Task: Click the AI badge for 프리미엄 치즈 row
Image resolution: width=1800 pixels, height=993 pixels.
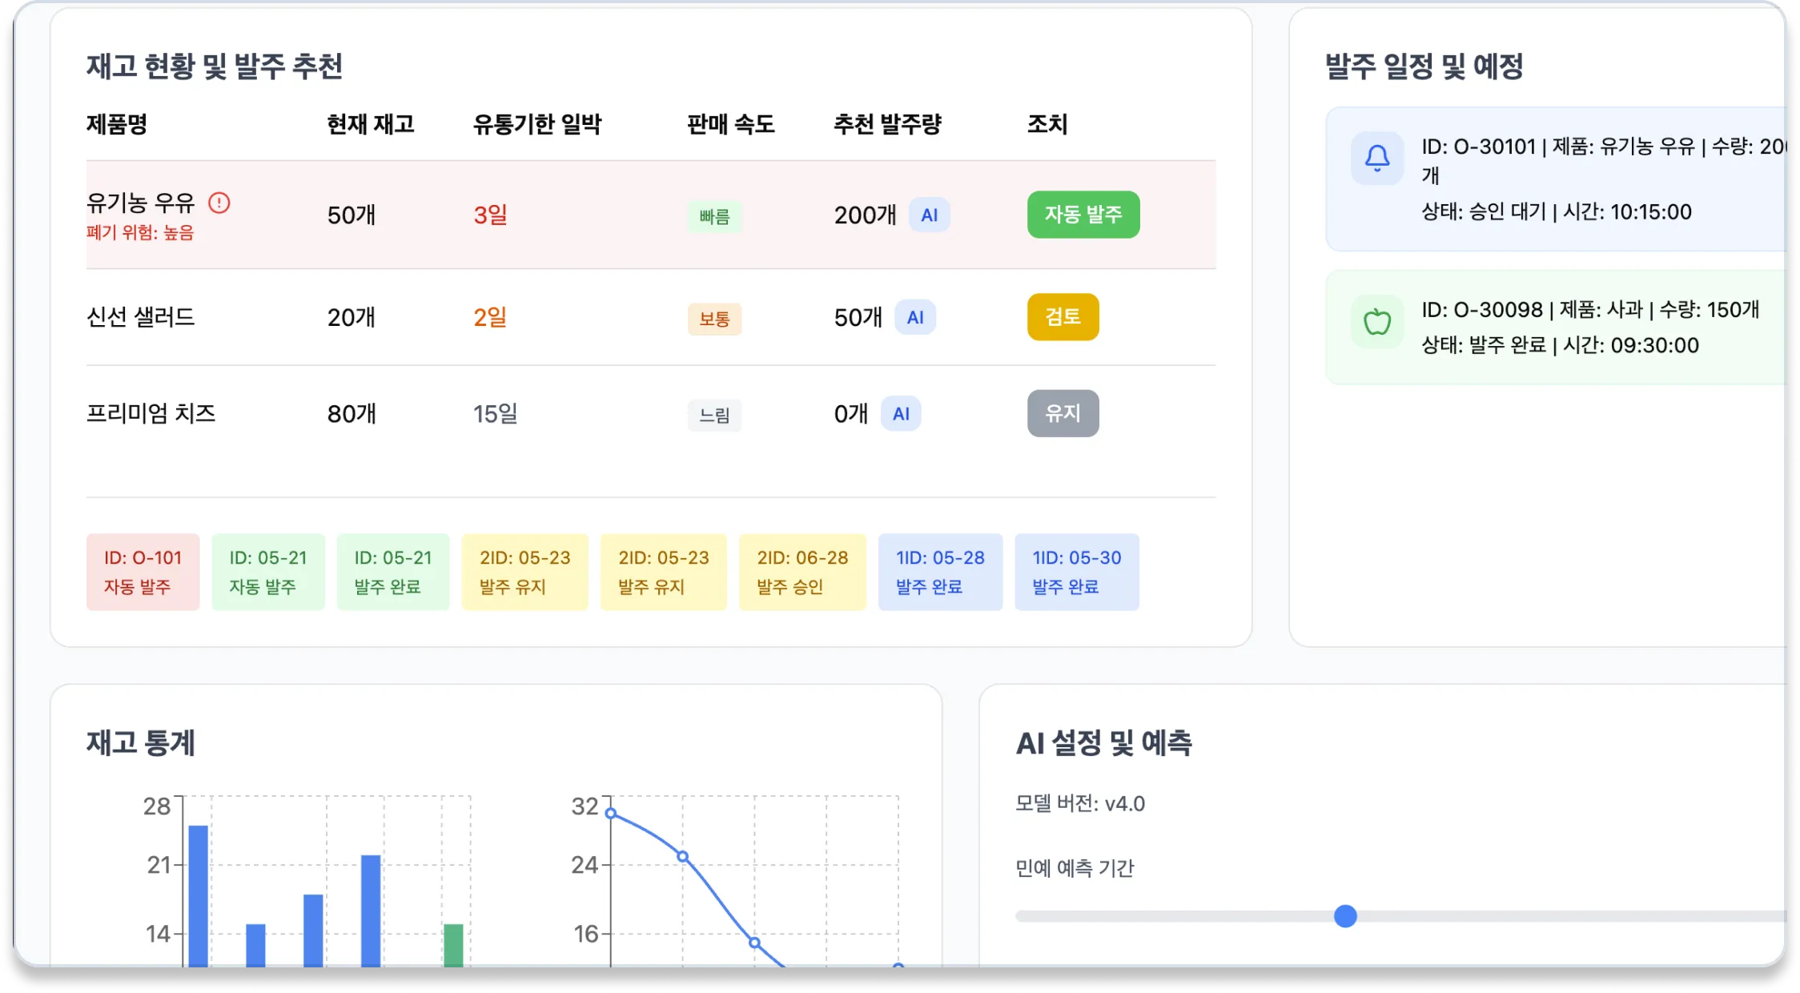Action: [902, 413]
